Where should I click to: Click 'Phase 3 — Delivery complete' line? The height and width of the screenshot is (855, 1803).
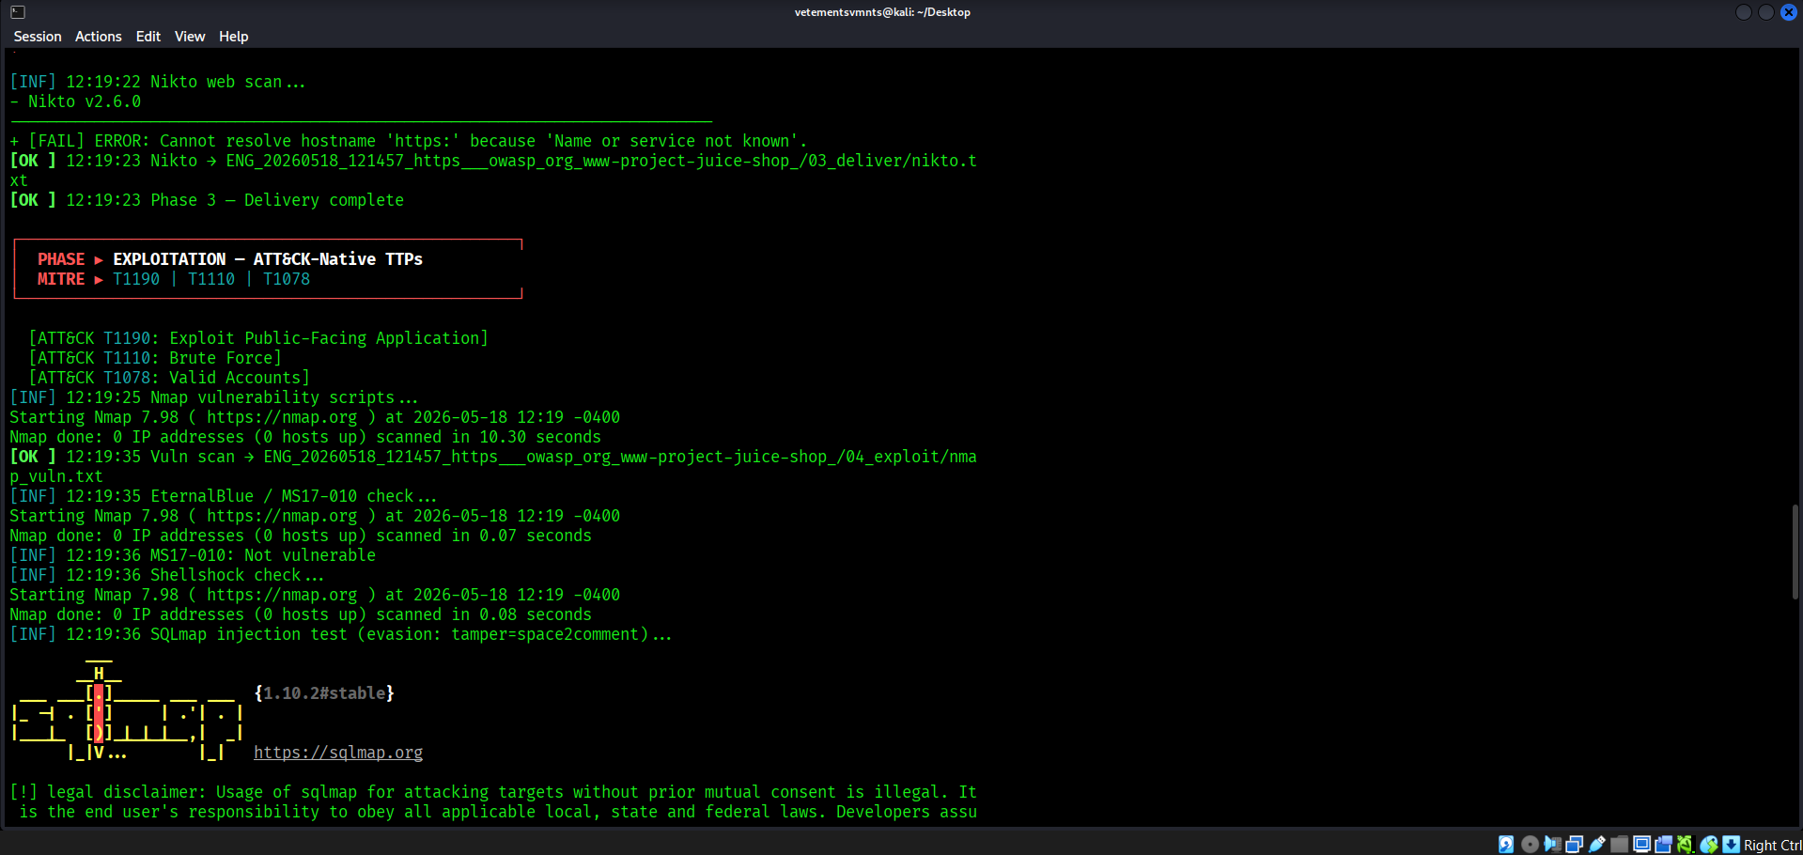pyautogui.click(x=207, y=200)
